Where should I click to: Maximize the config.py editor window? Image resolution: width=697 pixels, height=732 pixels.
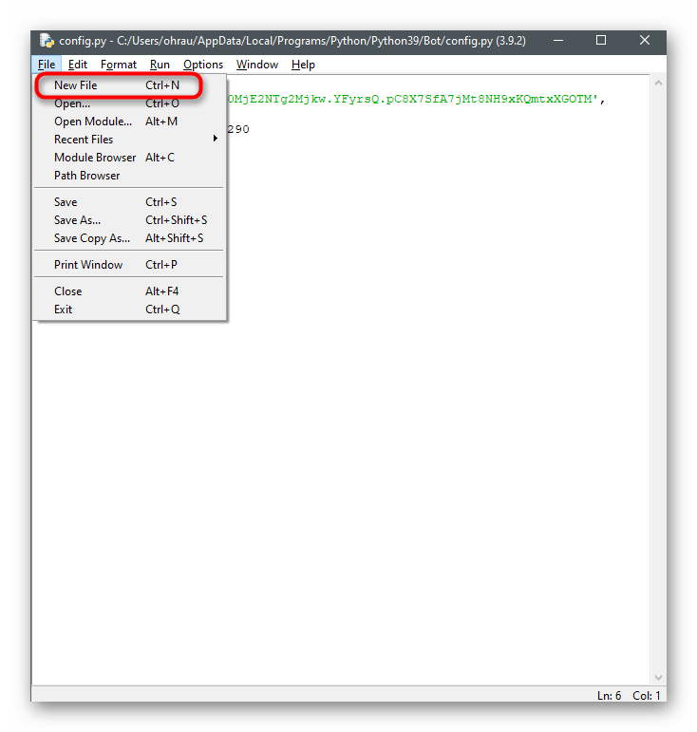601,41
